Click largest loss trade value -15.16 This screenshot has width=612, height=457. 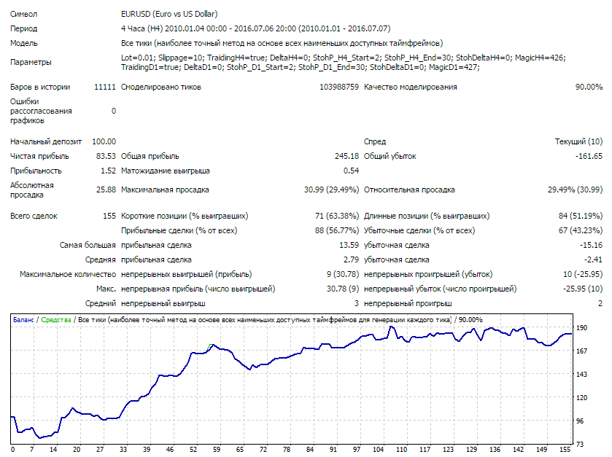pyautogui.click(x=591, y=246)
